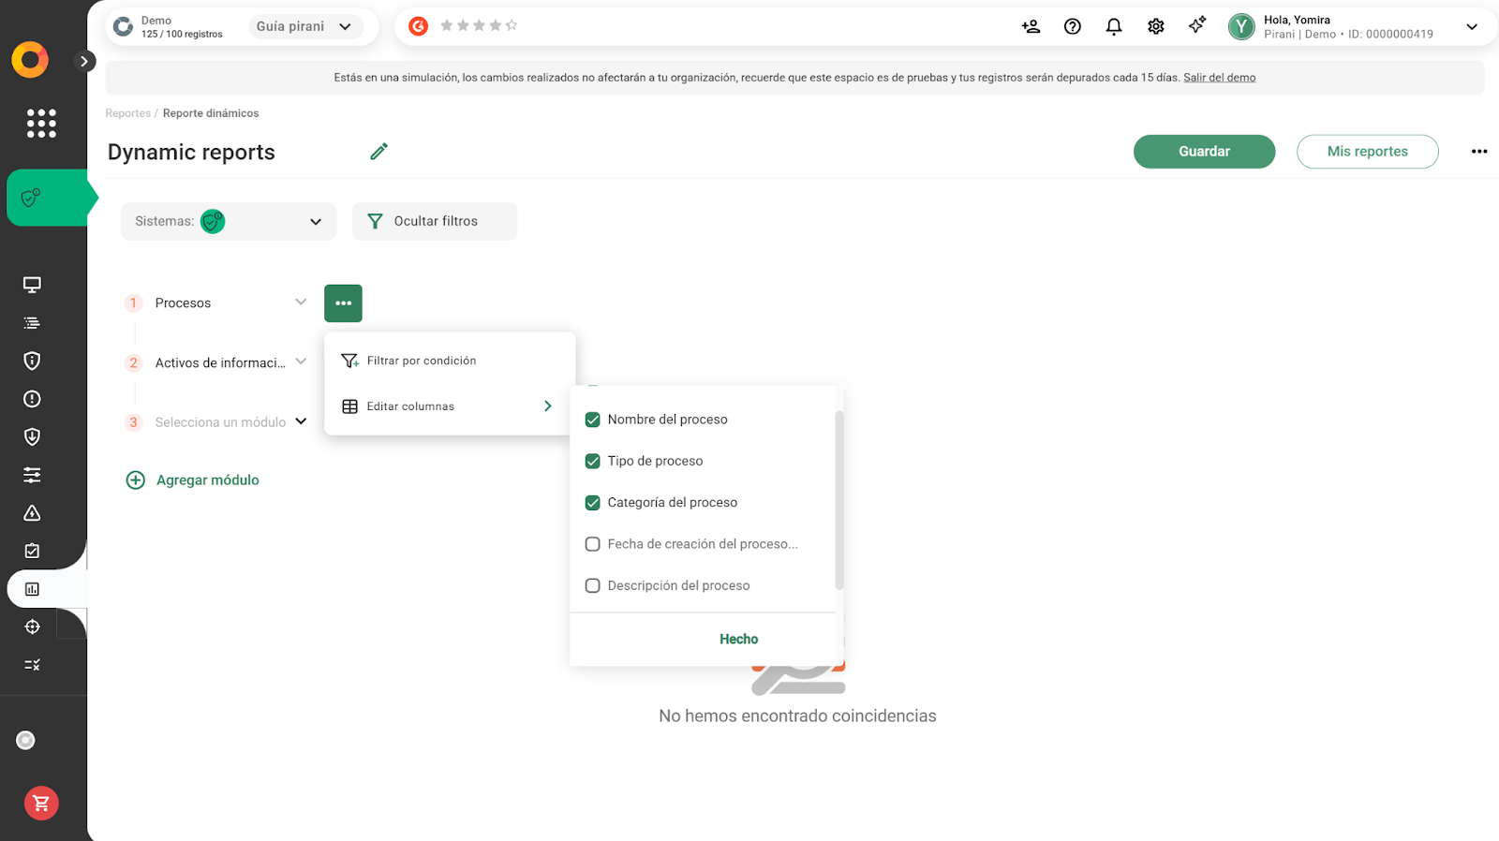Click the red shopping cart icon
The height and width of the screenshot is (841, 1499).
click(41, 803)
